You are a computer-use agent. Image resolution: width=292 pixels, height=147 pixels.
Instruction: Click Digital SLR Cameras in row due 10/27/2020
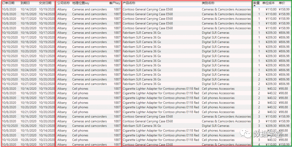pos(216,84)
